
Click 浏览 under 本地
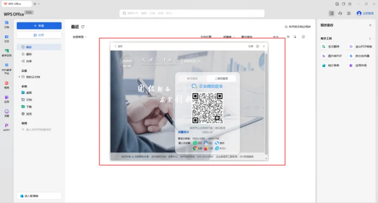[x=27, y=114]
